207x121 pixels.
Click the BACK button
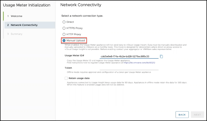182,115
